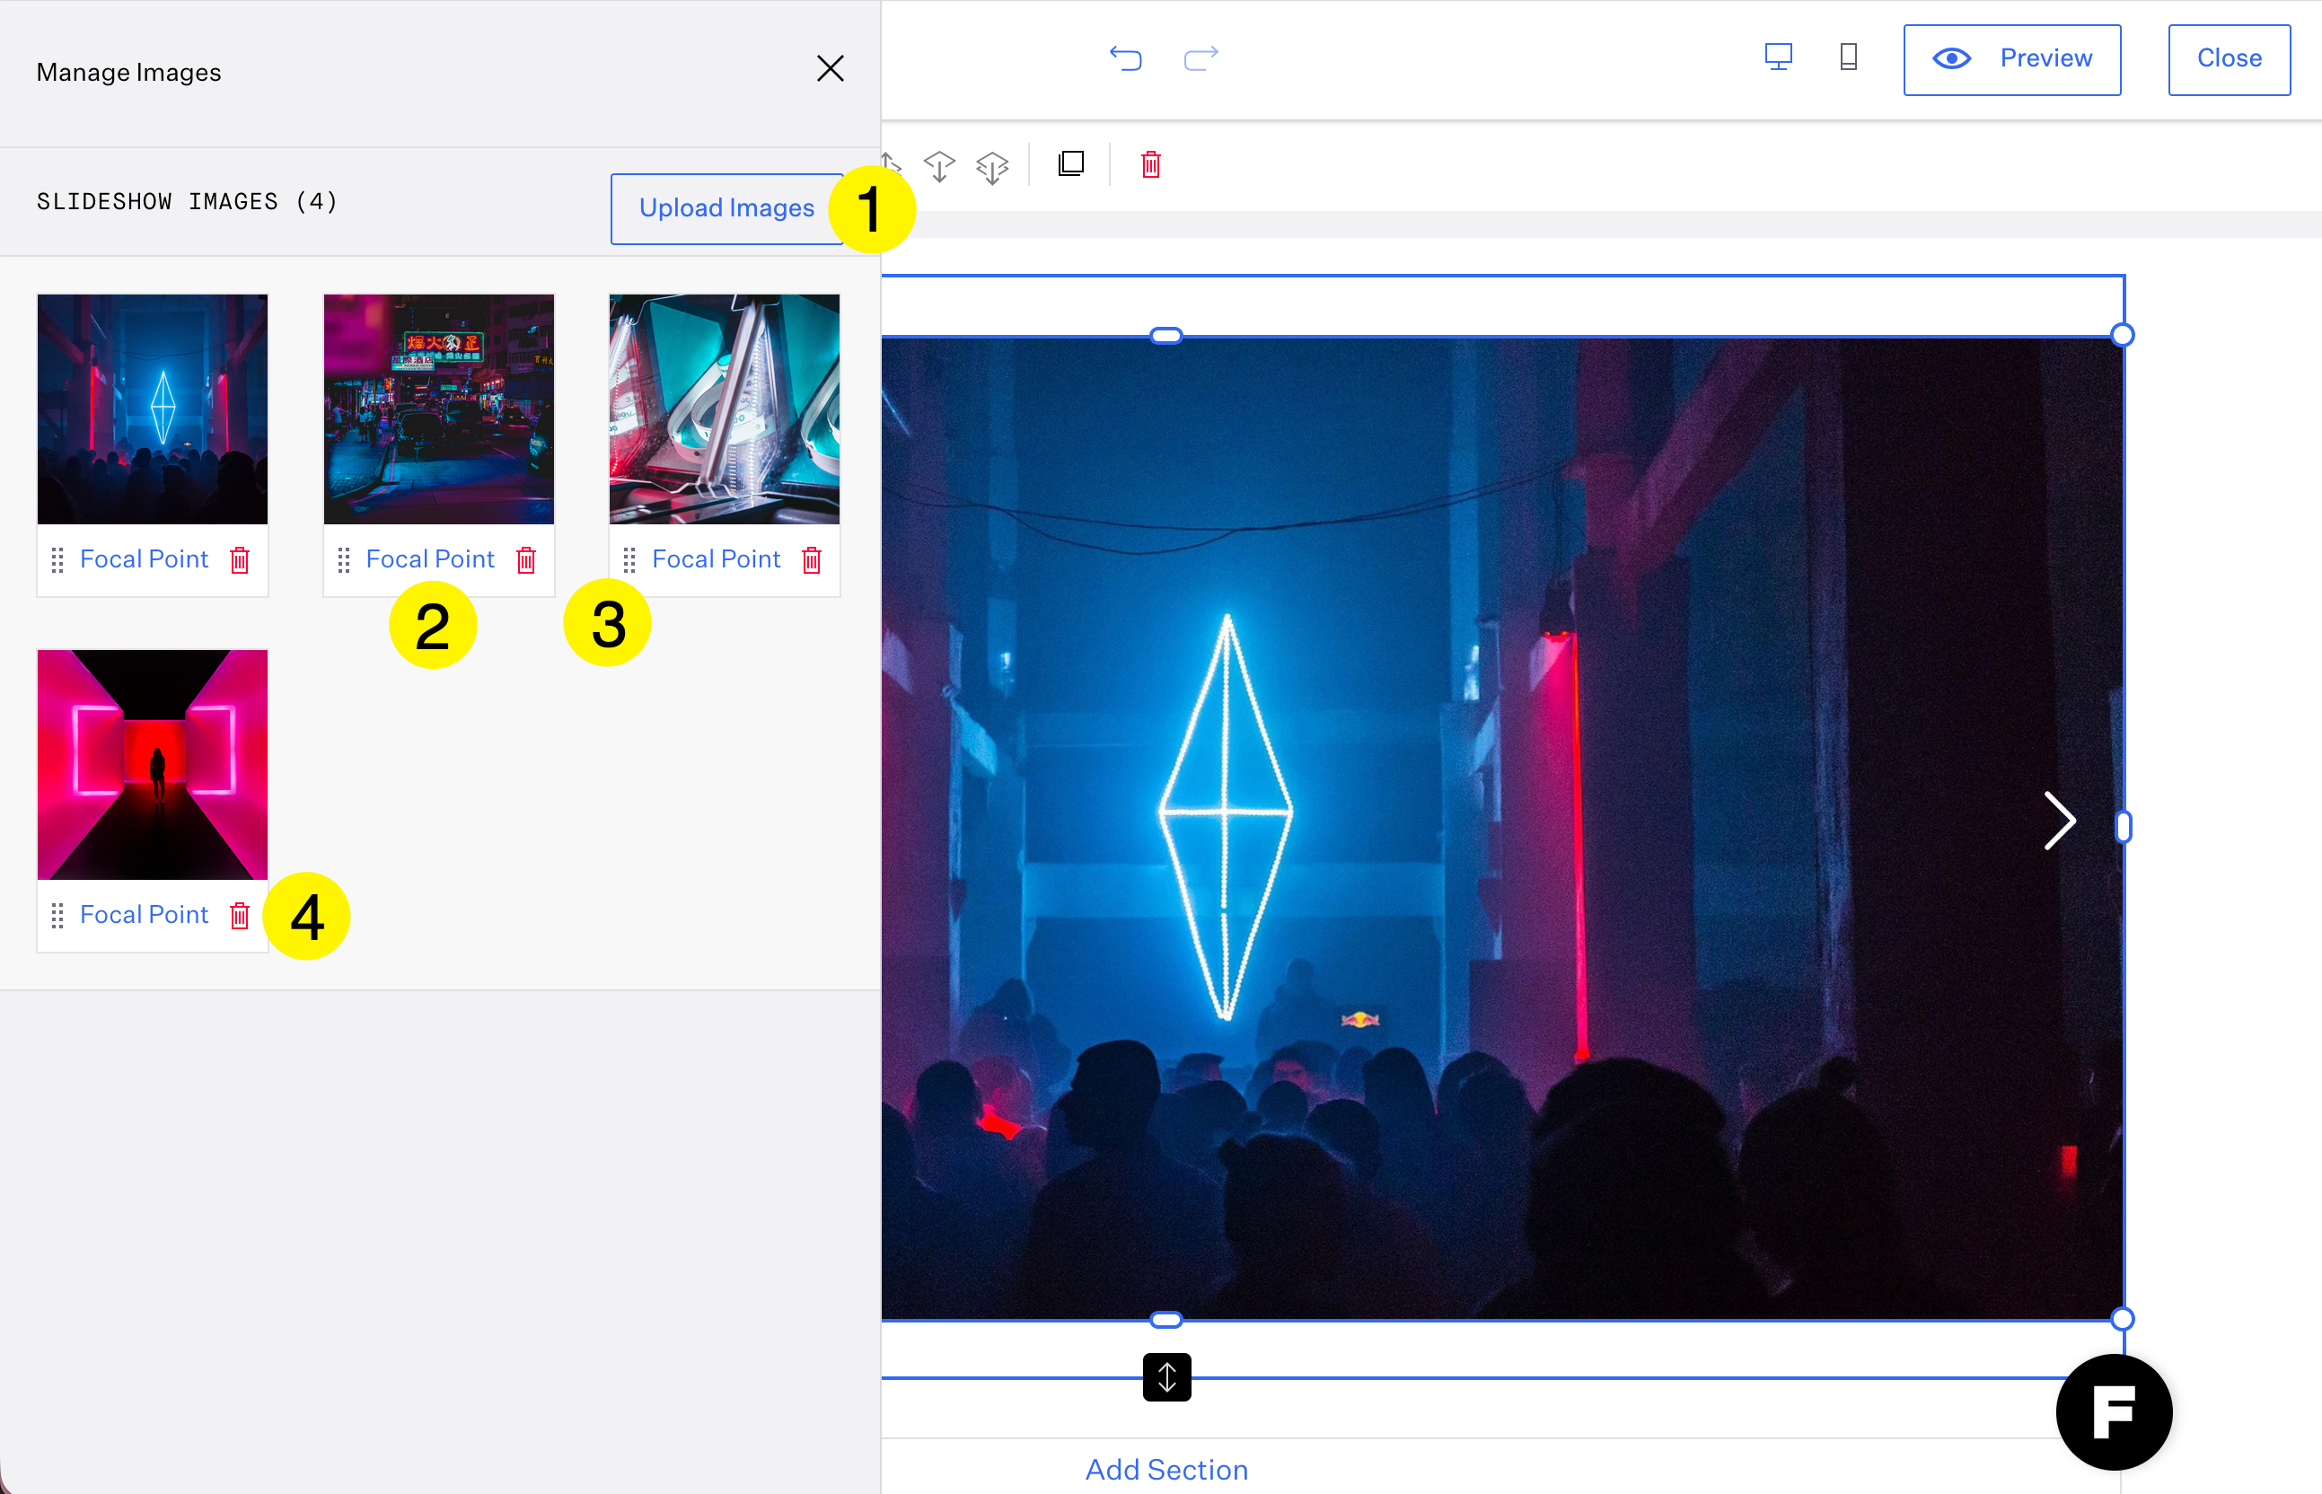The image size is (2322, 1494).
Task: Set Focal Point for teal arcade image
Action: (x=716, y=559)
